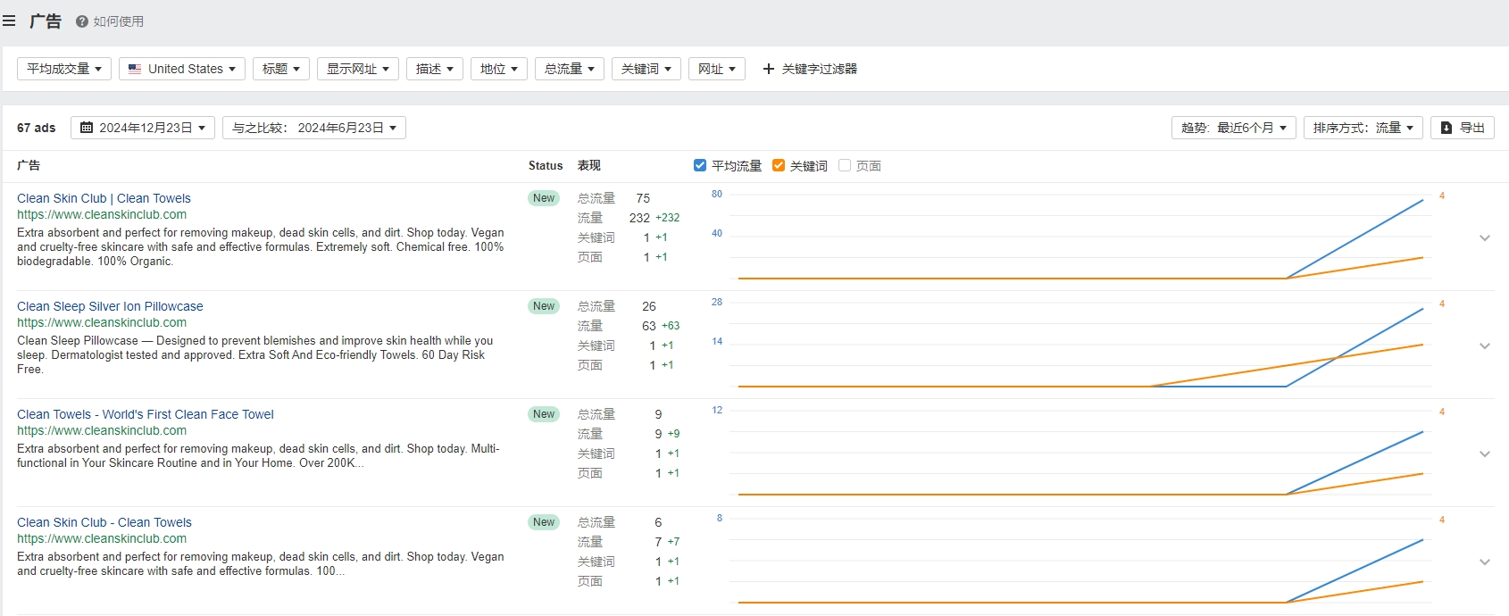Image resolution: width=1509 pixels, height=616 pixels.
Task: Click the 广告 page title
Action: 46,21
